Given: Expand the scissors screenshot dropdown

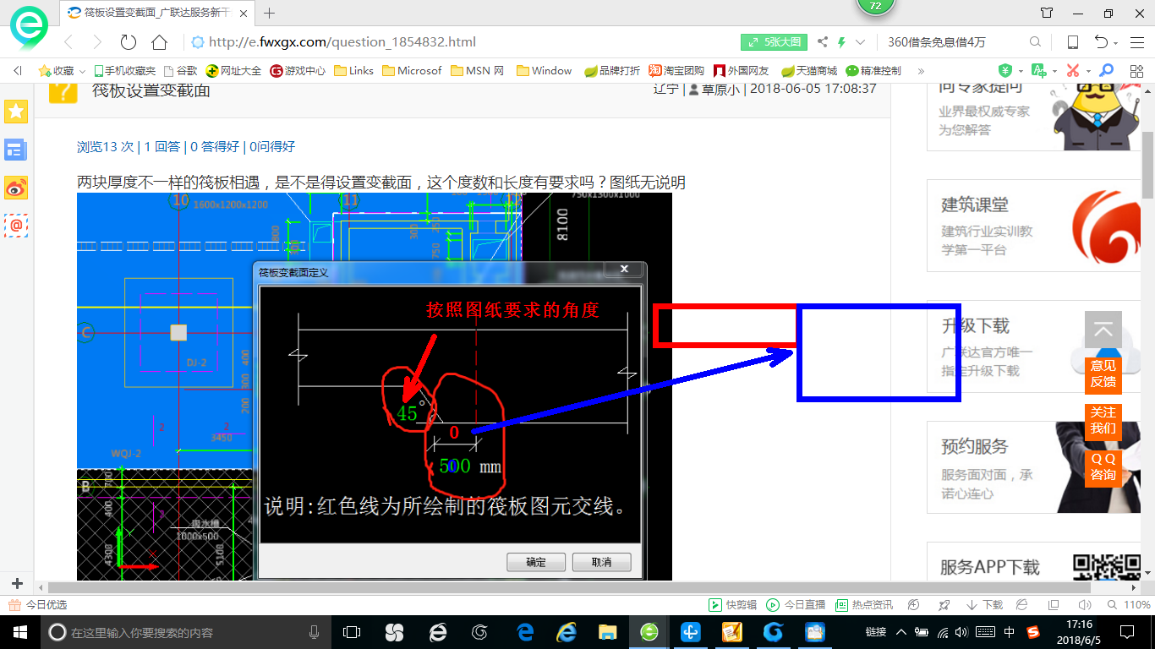Looking at the screenshot, I should pyautogui.click(x=1088, y=72).
